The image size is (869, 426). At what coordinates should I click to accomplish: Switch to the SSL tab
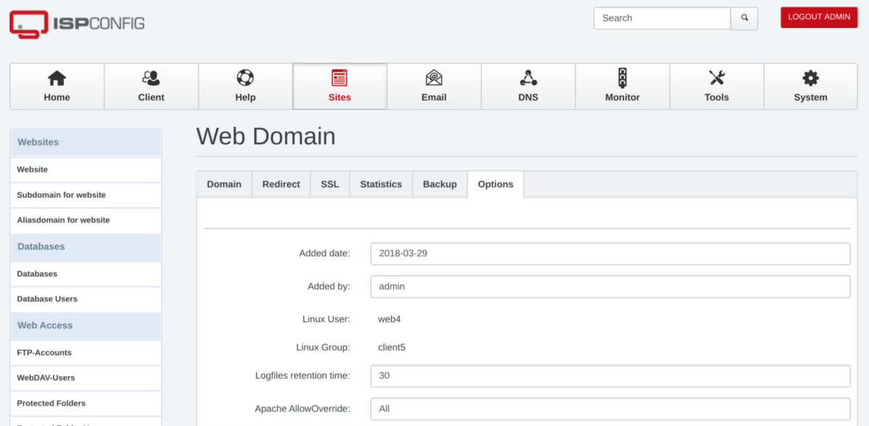click(329, 184)
